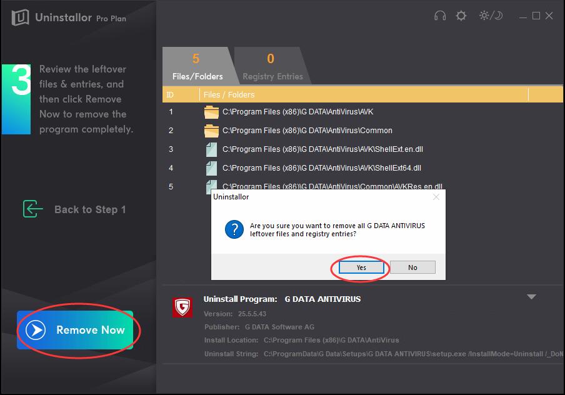Click row ID 4 in the list

tap(171, 168)
